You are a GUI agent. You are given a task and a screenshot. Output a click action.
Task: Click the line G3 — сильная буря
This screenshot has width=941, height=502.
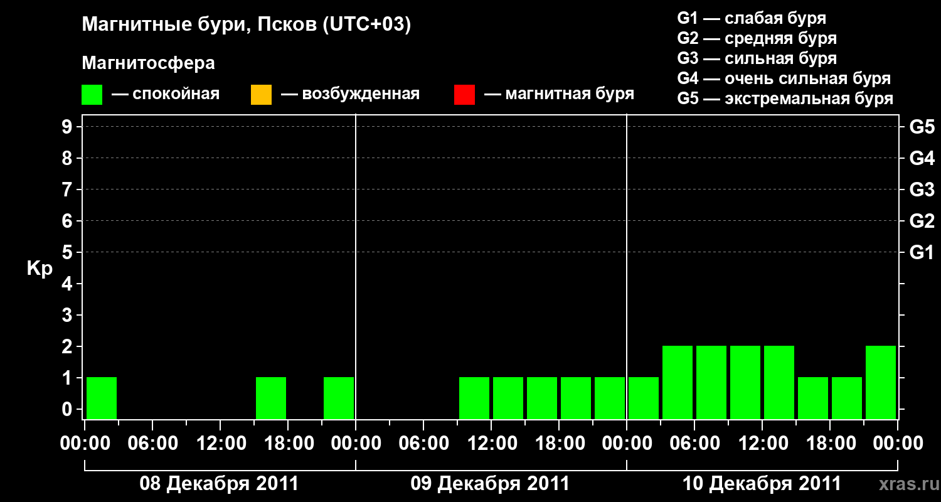tap(757, 58)
